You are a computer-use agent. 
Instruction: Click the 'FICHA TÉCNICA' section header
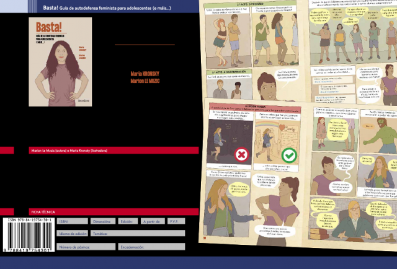[113, 212]
